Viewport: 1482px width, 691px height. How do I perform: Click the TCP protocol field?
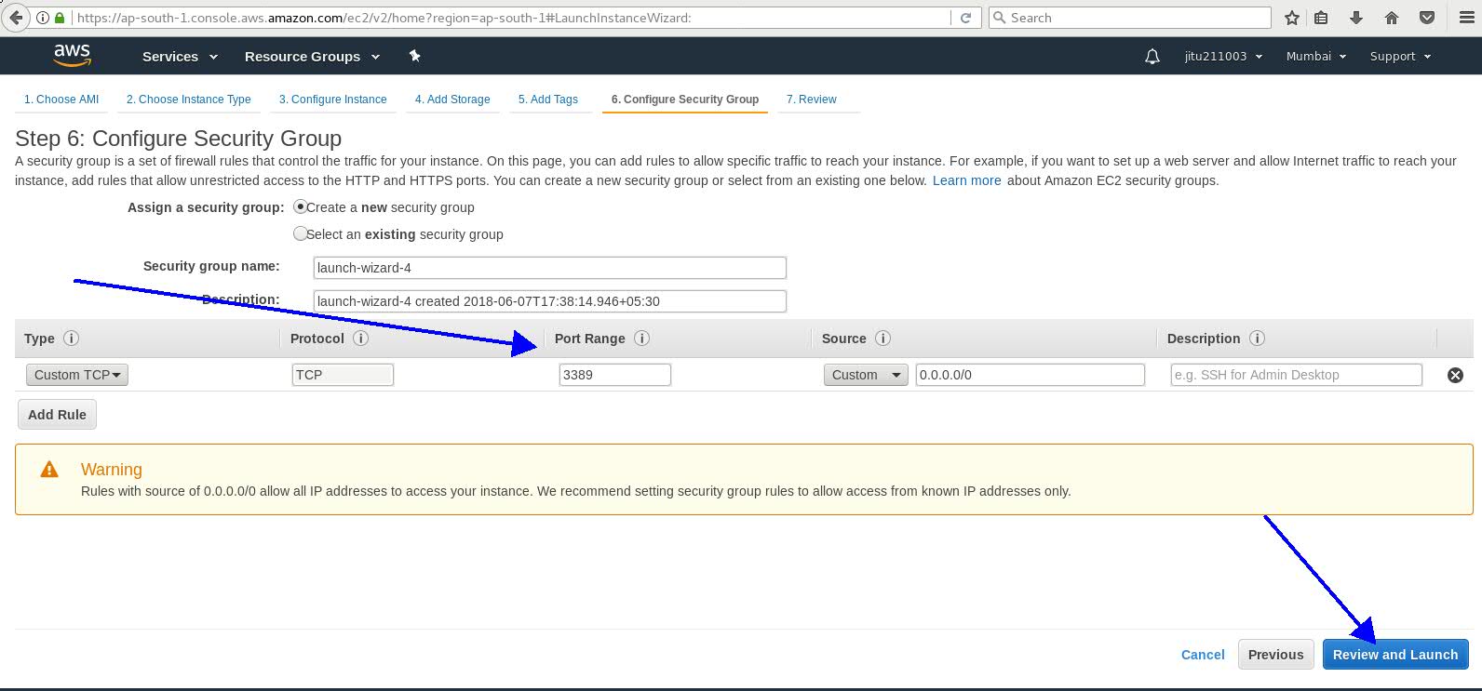click(343, 375)
